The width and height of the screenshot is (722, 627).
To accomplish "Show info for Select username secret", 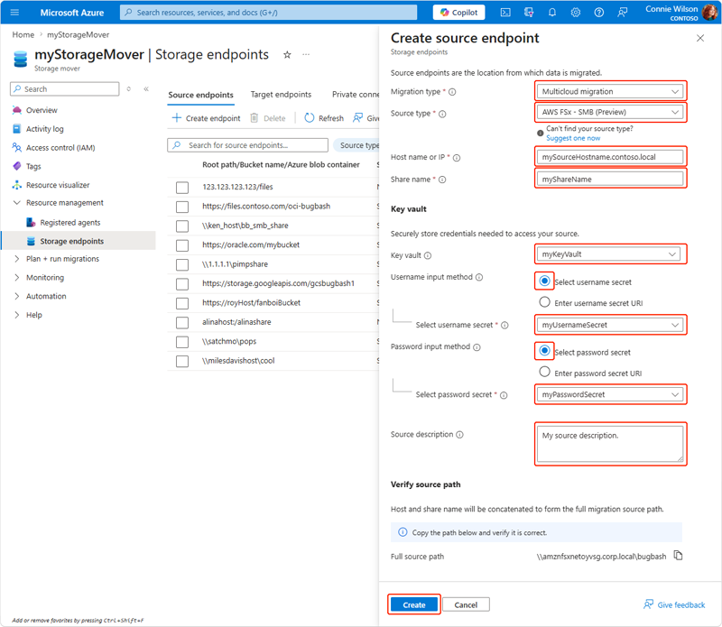I will pos(504,326).
